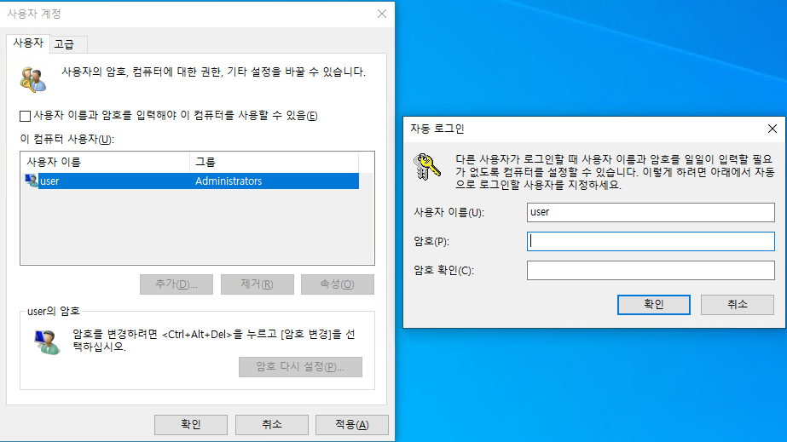Select the 'user' row in user list

pyautogui.click(x=191, y=181)
